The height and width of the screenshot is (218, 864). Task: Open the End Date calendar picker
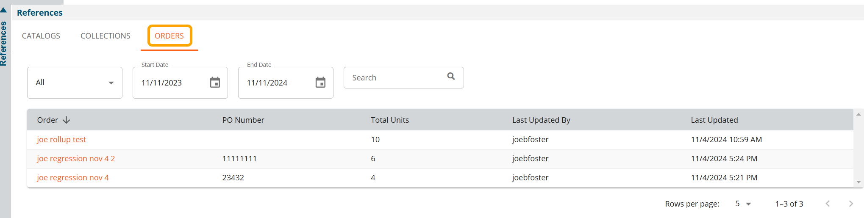pos(320,83)
